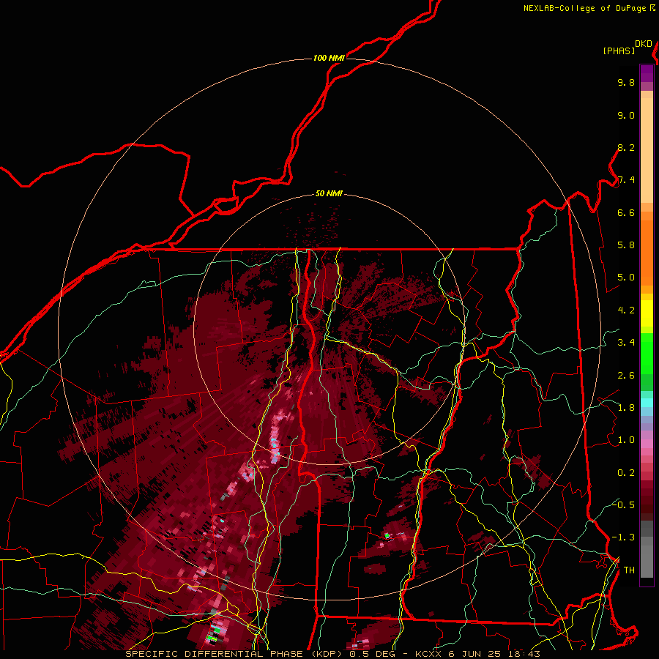Click the 6.6 value on the color scale
The height and width of the screenshot is (659, 659).
pyautogui.click(x=626, y=212)
